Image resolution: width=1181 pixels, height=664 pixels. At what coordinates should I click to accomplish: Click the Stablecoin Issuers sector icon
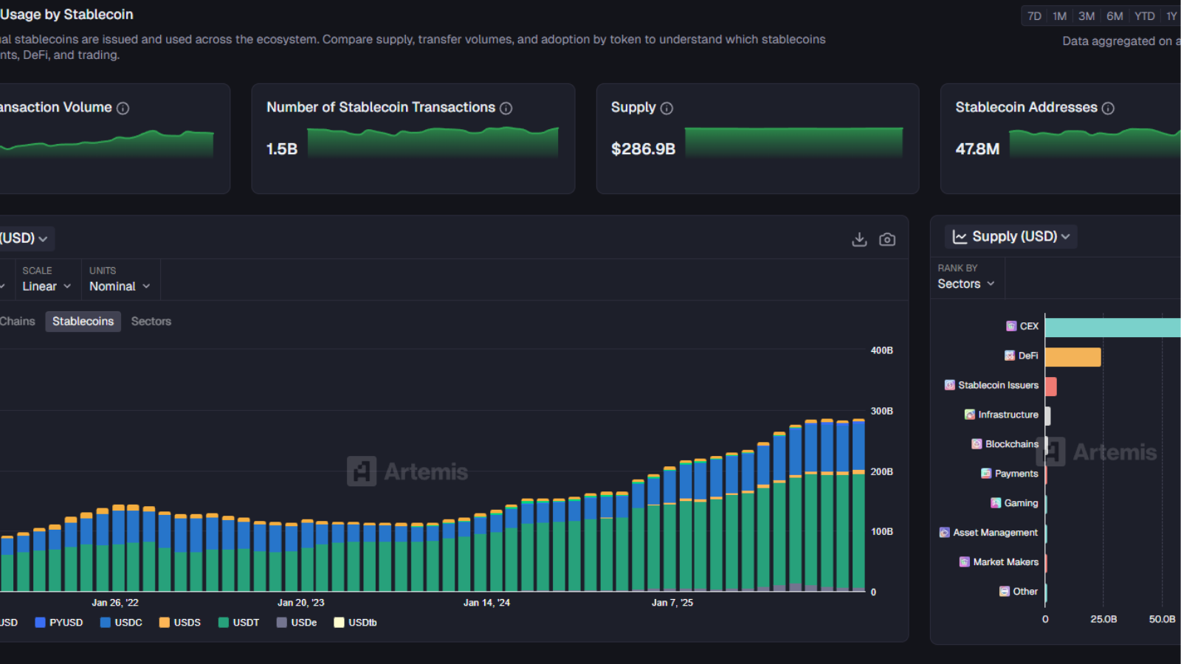950,385
